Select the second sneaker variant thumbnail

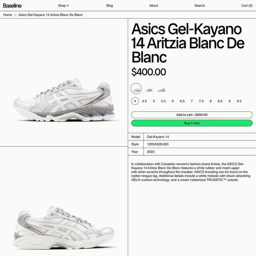coord(148,90)
